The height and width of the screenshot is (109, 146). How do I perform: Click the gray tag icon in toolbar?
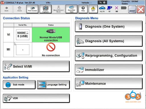click(124, 8)
